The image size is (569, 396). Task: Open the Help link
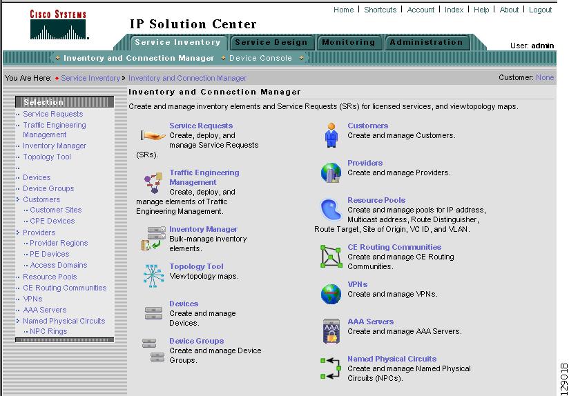[481, 10]
